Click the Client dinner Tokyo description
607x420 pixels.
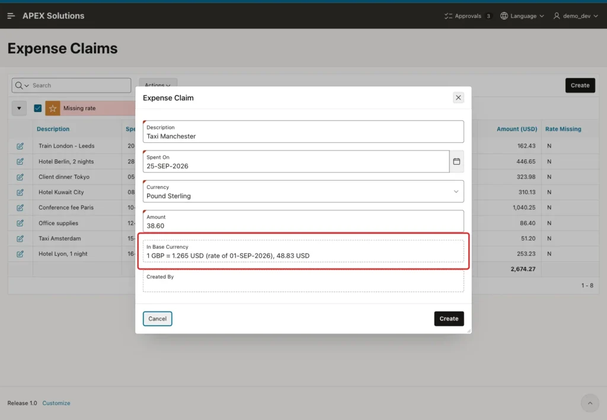point(64,177)
